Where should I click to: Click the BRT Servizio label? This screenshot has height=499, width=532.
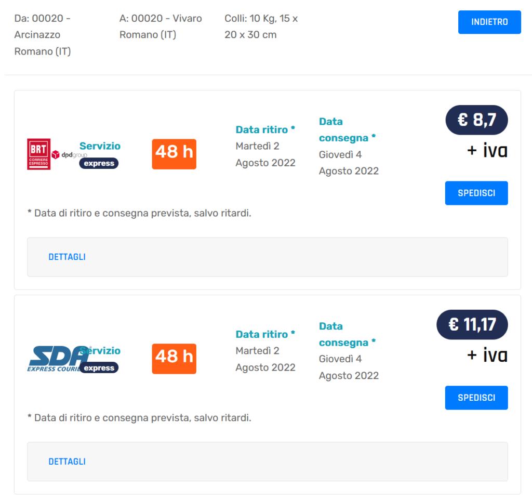point(100,146)
